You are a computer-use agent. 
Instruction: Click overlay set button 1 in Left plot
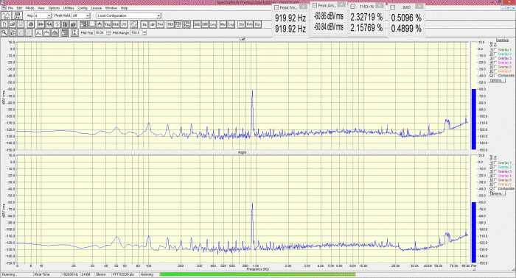click(492, 49)
